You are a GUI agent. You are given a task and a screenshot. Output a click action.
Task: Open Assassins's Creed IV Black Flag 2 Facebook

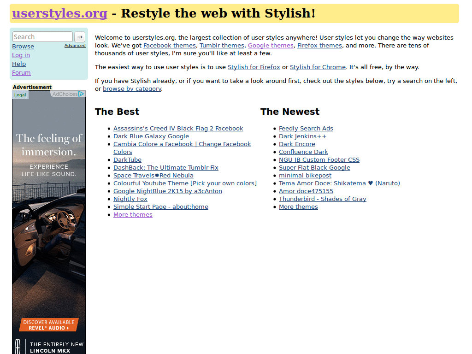[x=178, y=129]
